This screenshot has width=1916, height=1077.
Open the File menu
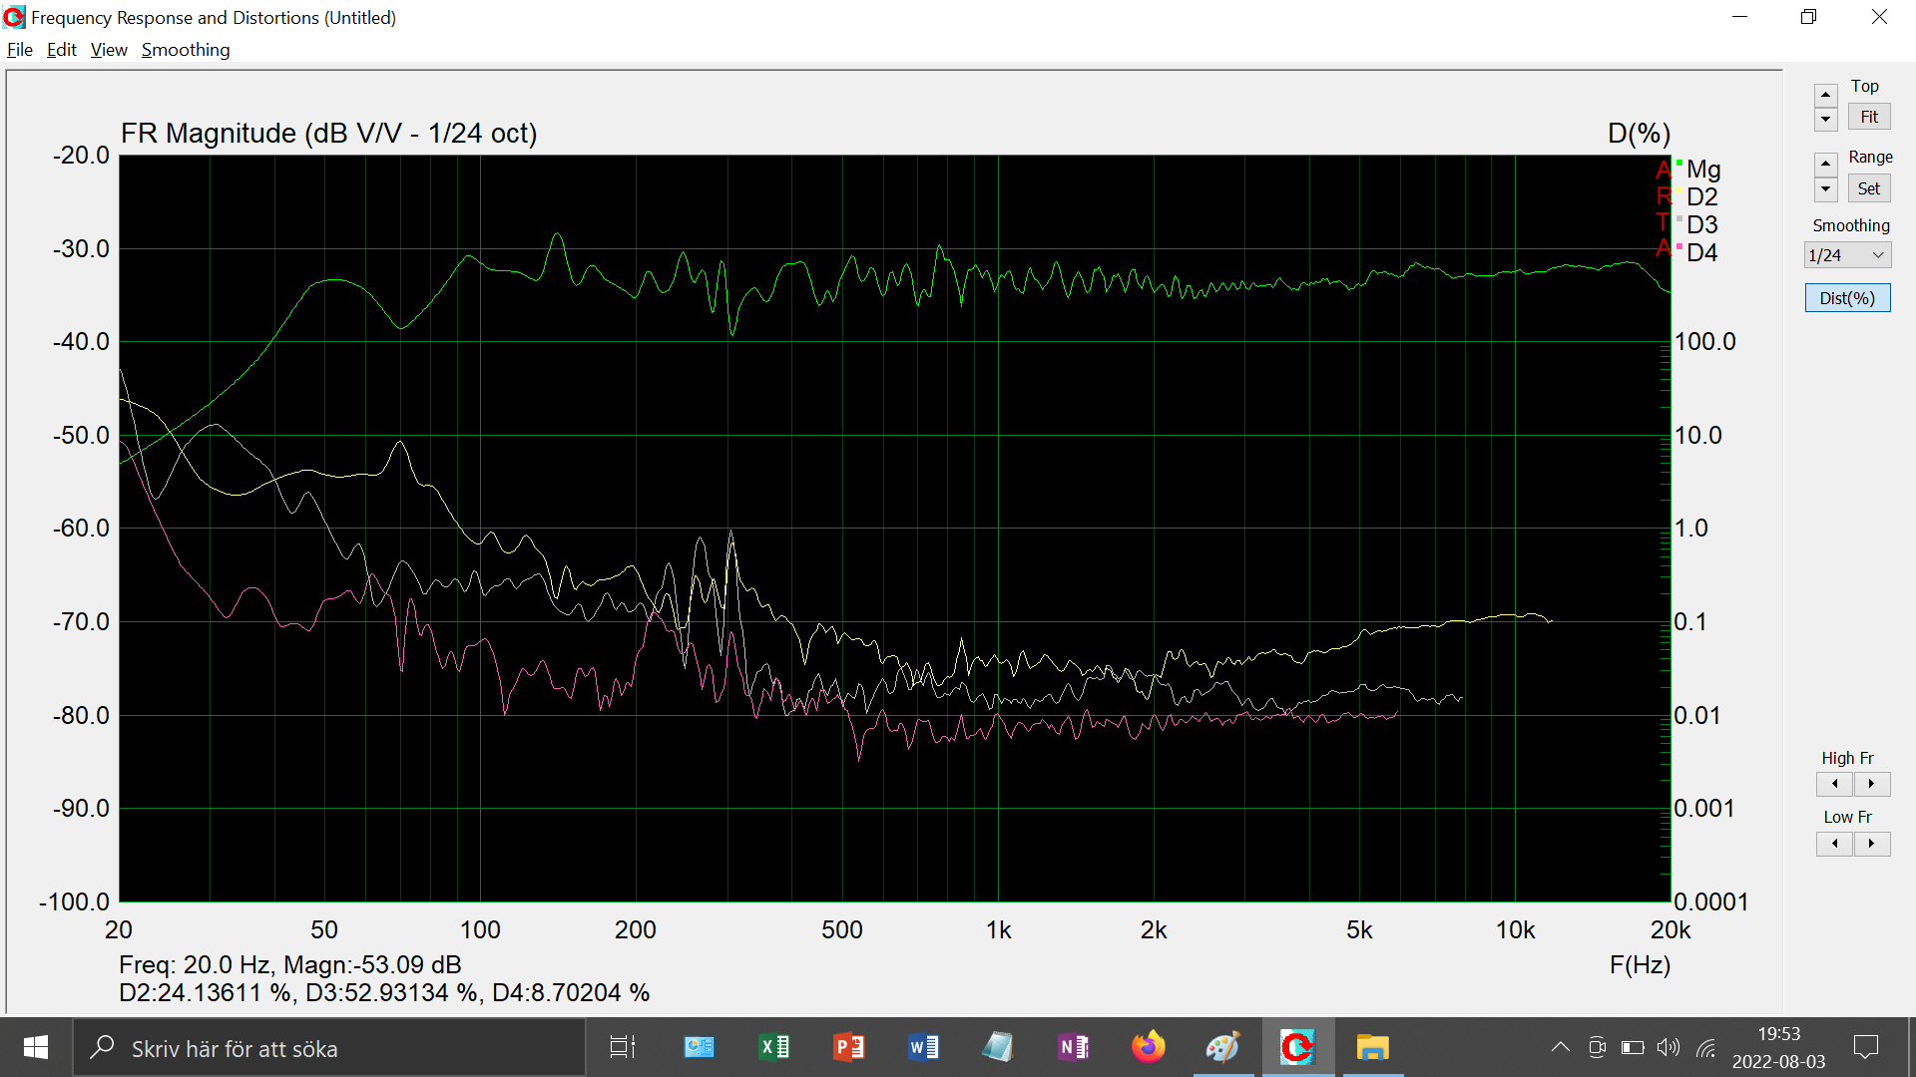[19, 50]
